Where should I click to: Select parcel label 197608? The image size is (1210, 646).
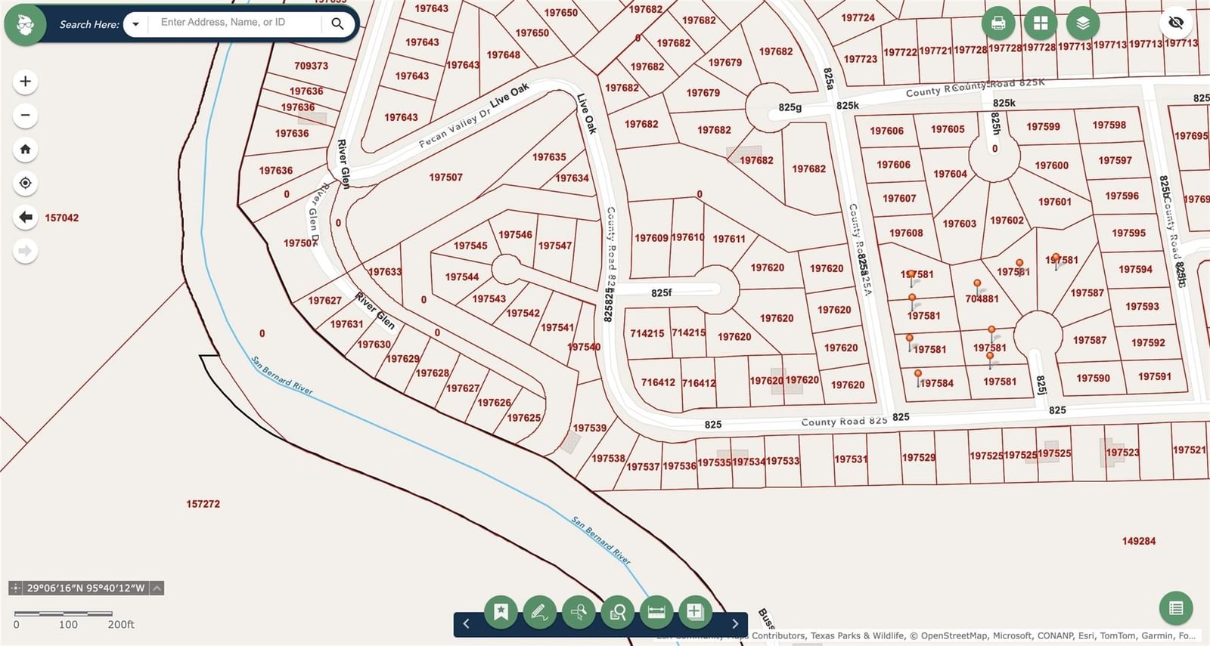tap(906, 233)
